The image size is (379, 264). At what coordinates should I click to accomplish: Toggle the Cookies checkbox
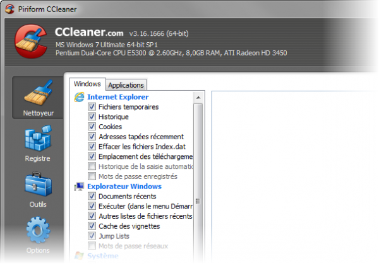[x=92, y=127]
